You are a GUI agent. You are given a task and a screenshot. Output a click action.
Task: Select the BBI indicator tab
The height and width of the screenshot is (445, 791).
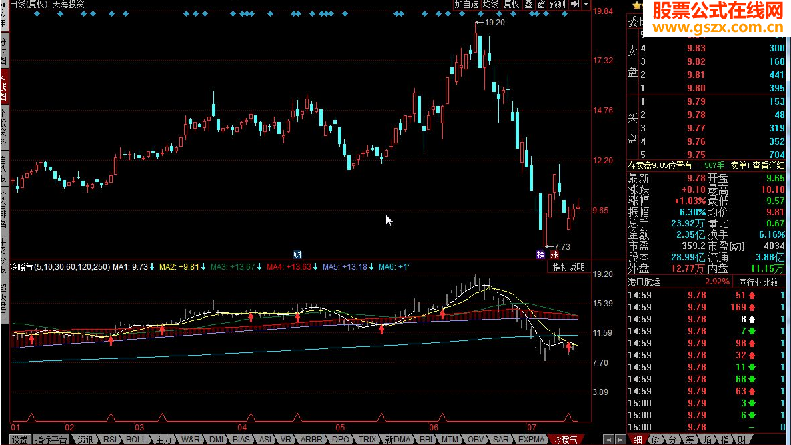(426, 440)
